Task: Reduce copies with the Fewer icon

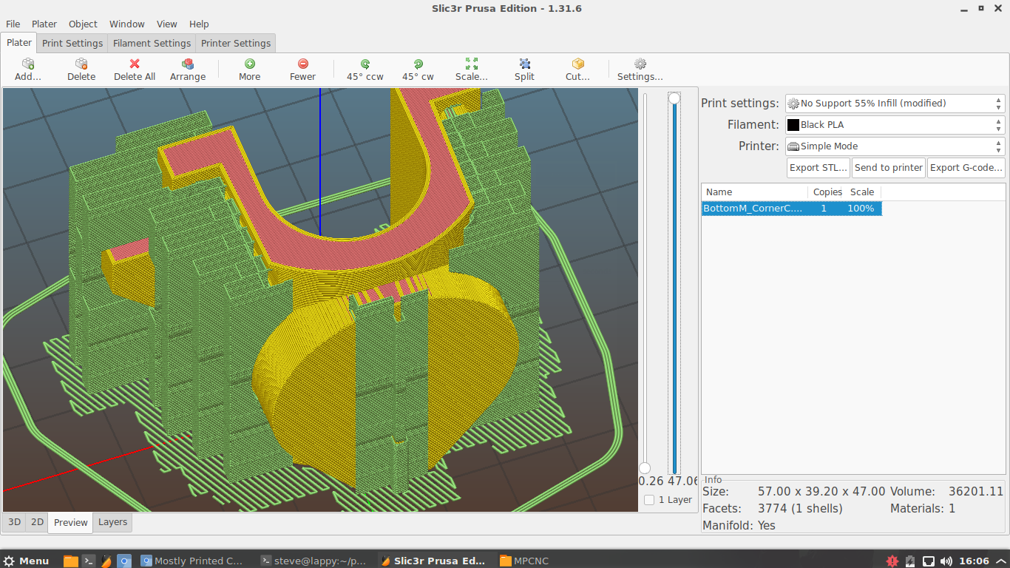Action: click(302, 64)
